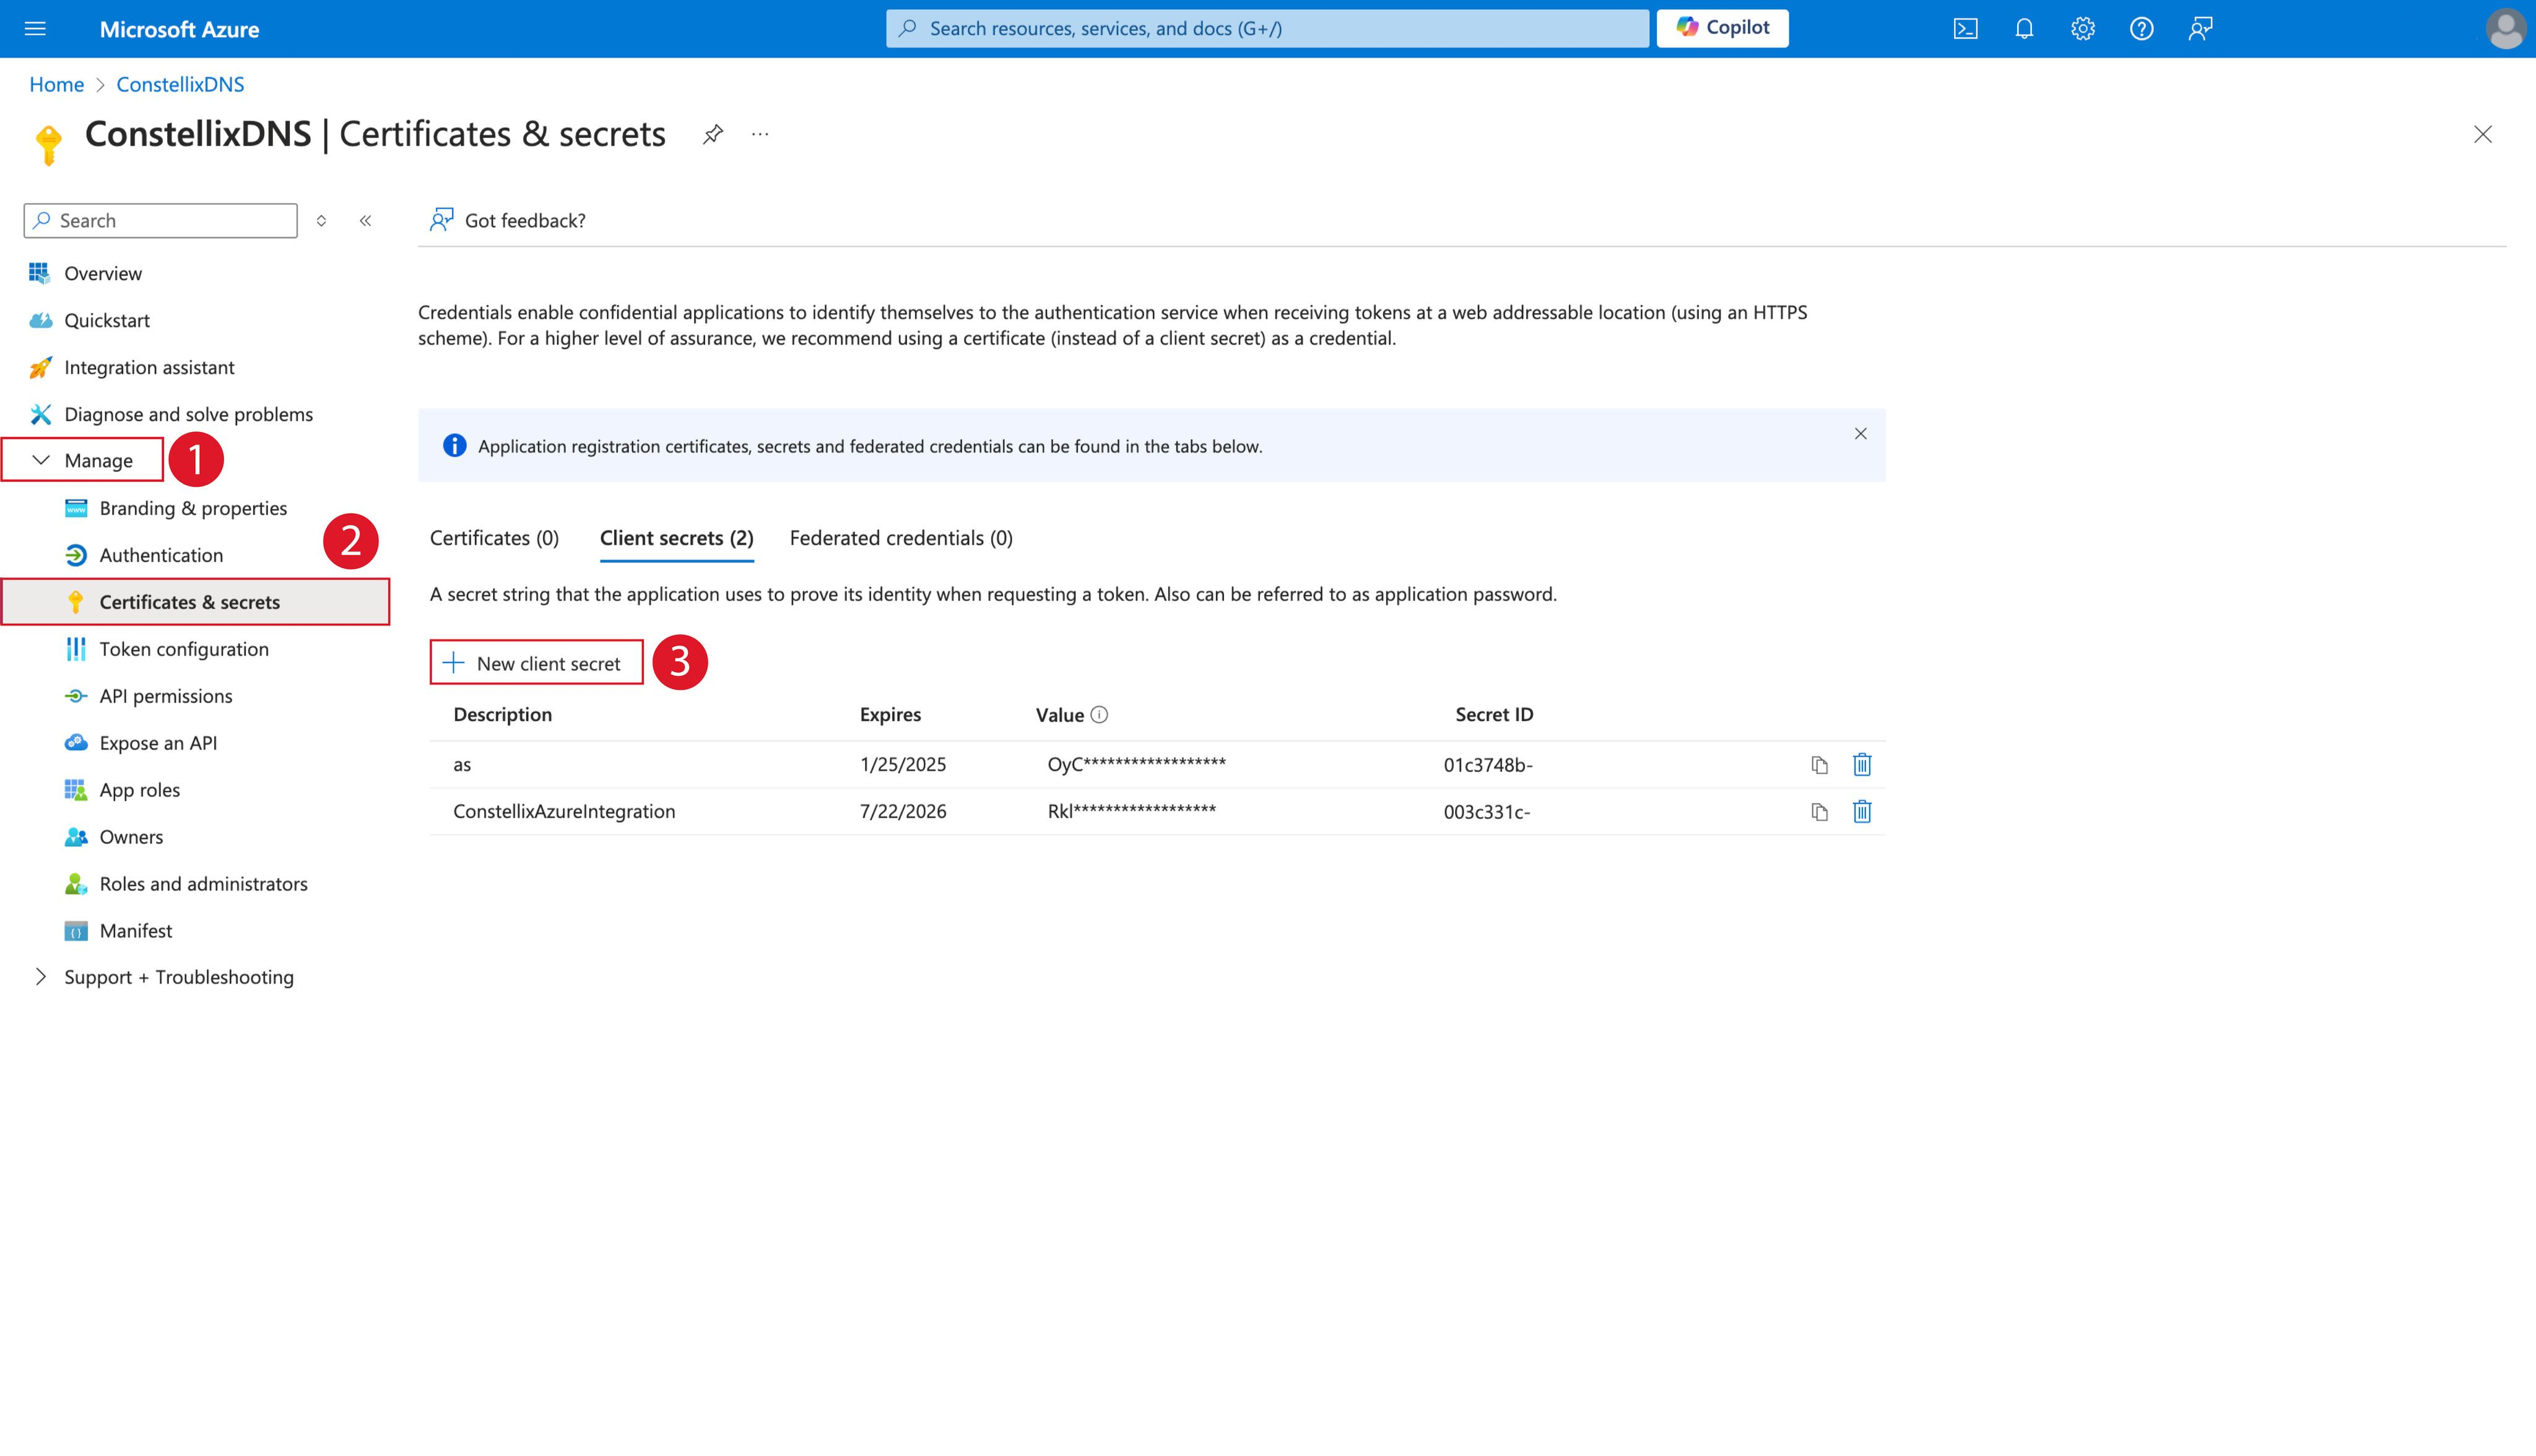Switch to Federated credentials (0) tab
The width and height of the screenshot is (2536, 1456).
(x=901, y=538)
